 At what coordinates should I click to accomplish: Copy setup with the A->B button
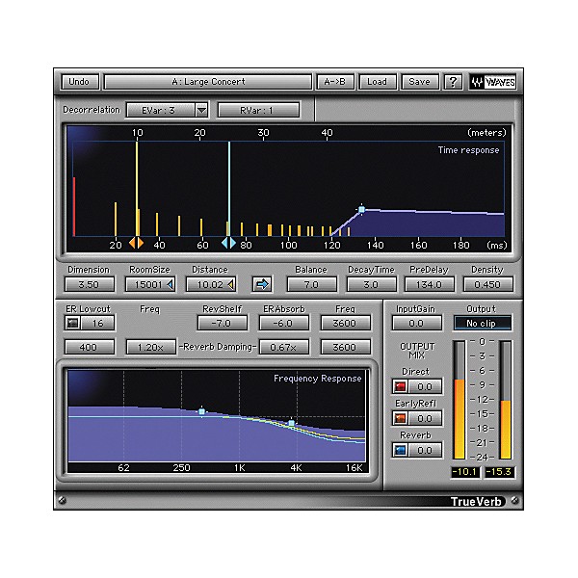click(335, 82)
